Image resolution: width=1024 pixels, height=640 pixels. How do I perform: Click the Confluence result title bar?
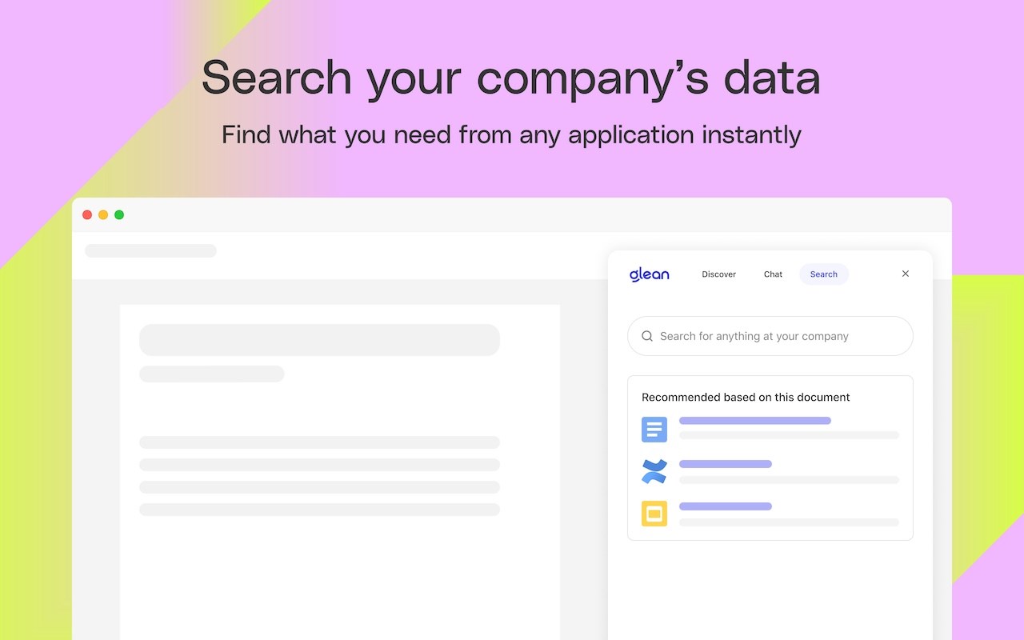coord(725,464)
